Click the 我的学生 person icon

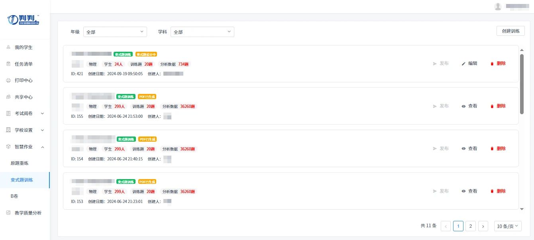pyautogui.click(x=8, y=47)
